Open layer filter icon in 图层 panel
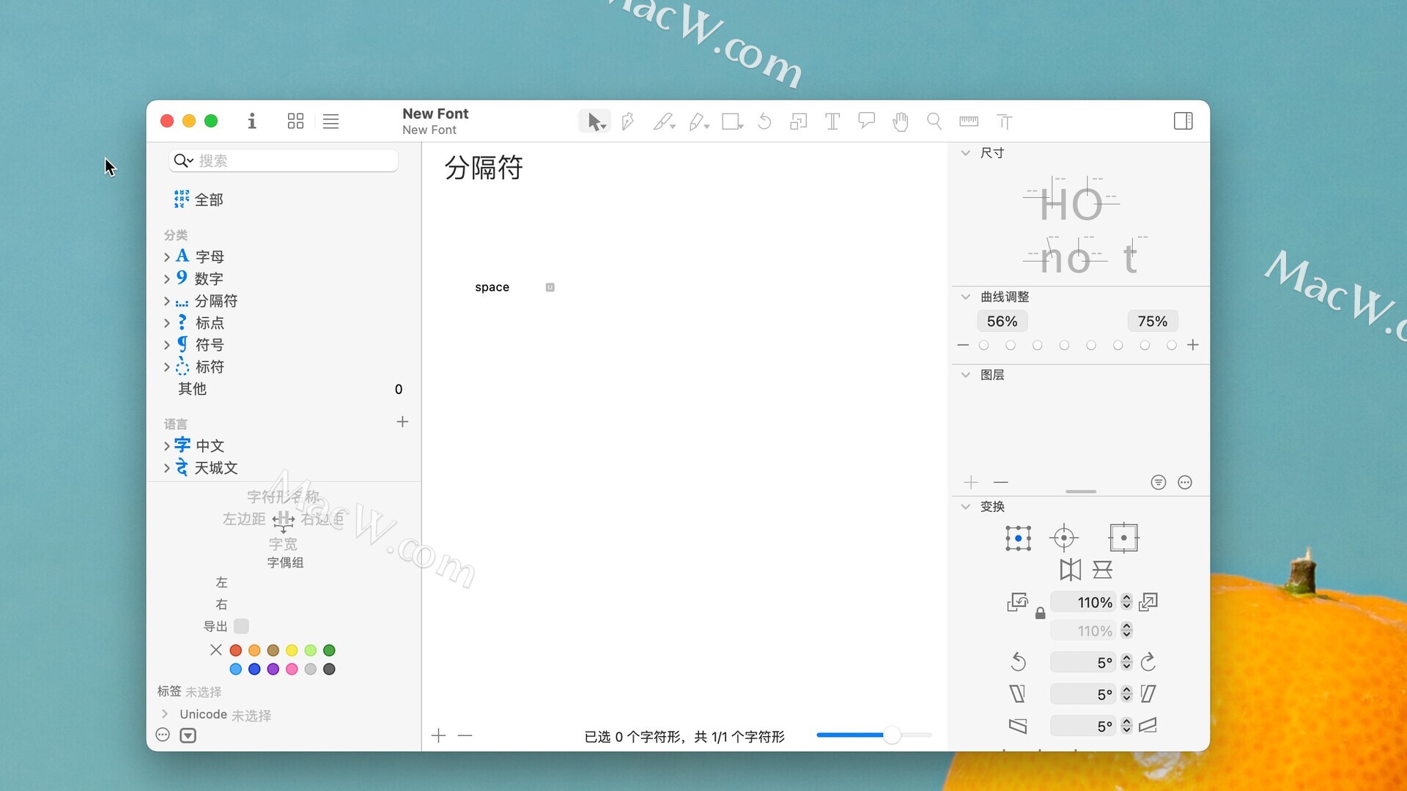The width and height of the screenshot is (1407, 791). click(x=1158, y=482)
